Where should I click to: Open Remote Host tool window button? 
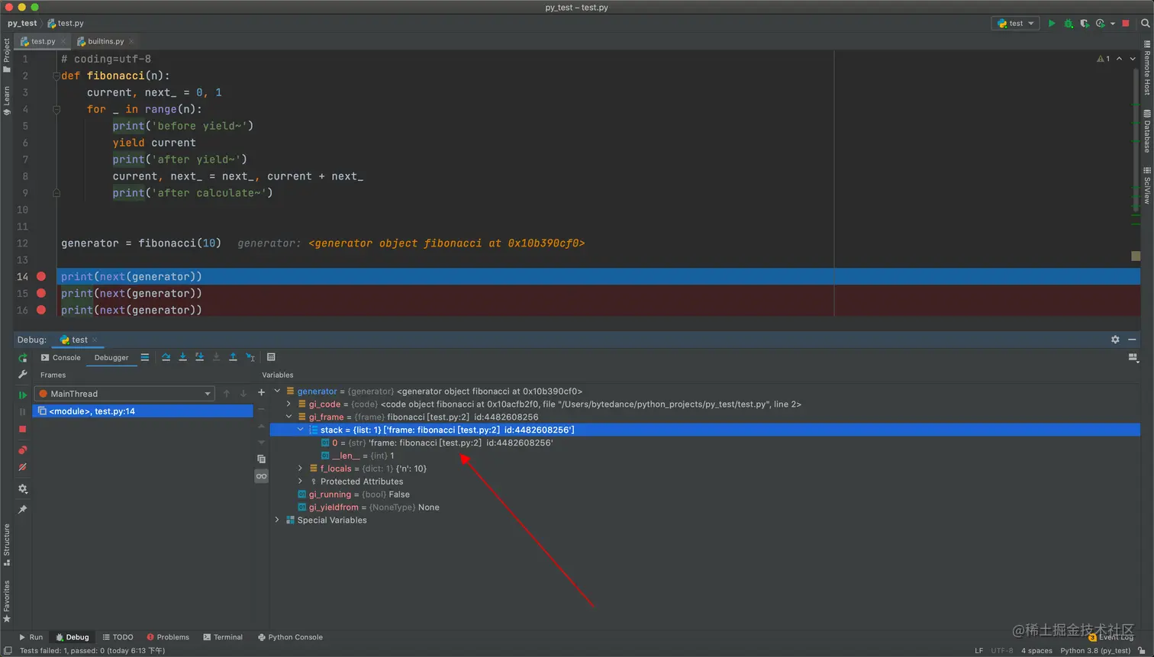(x=1146, y=67)
